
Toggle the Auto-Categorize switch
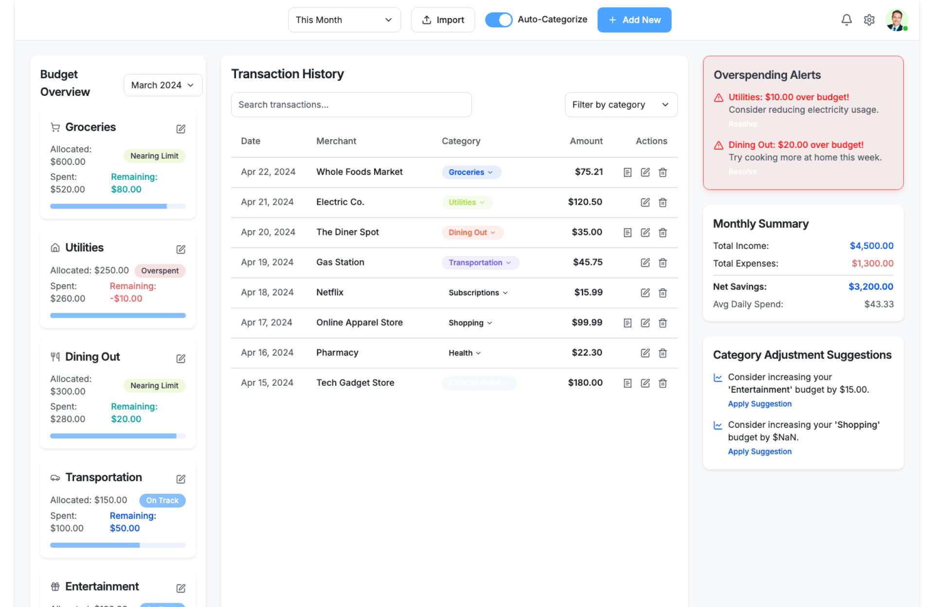(499, 20)
